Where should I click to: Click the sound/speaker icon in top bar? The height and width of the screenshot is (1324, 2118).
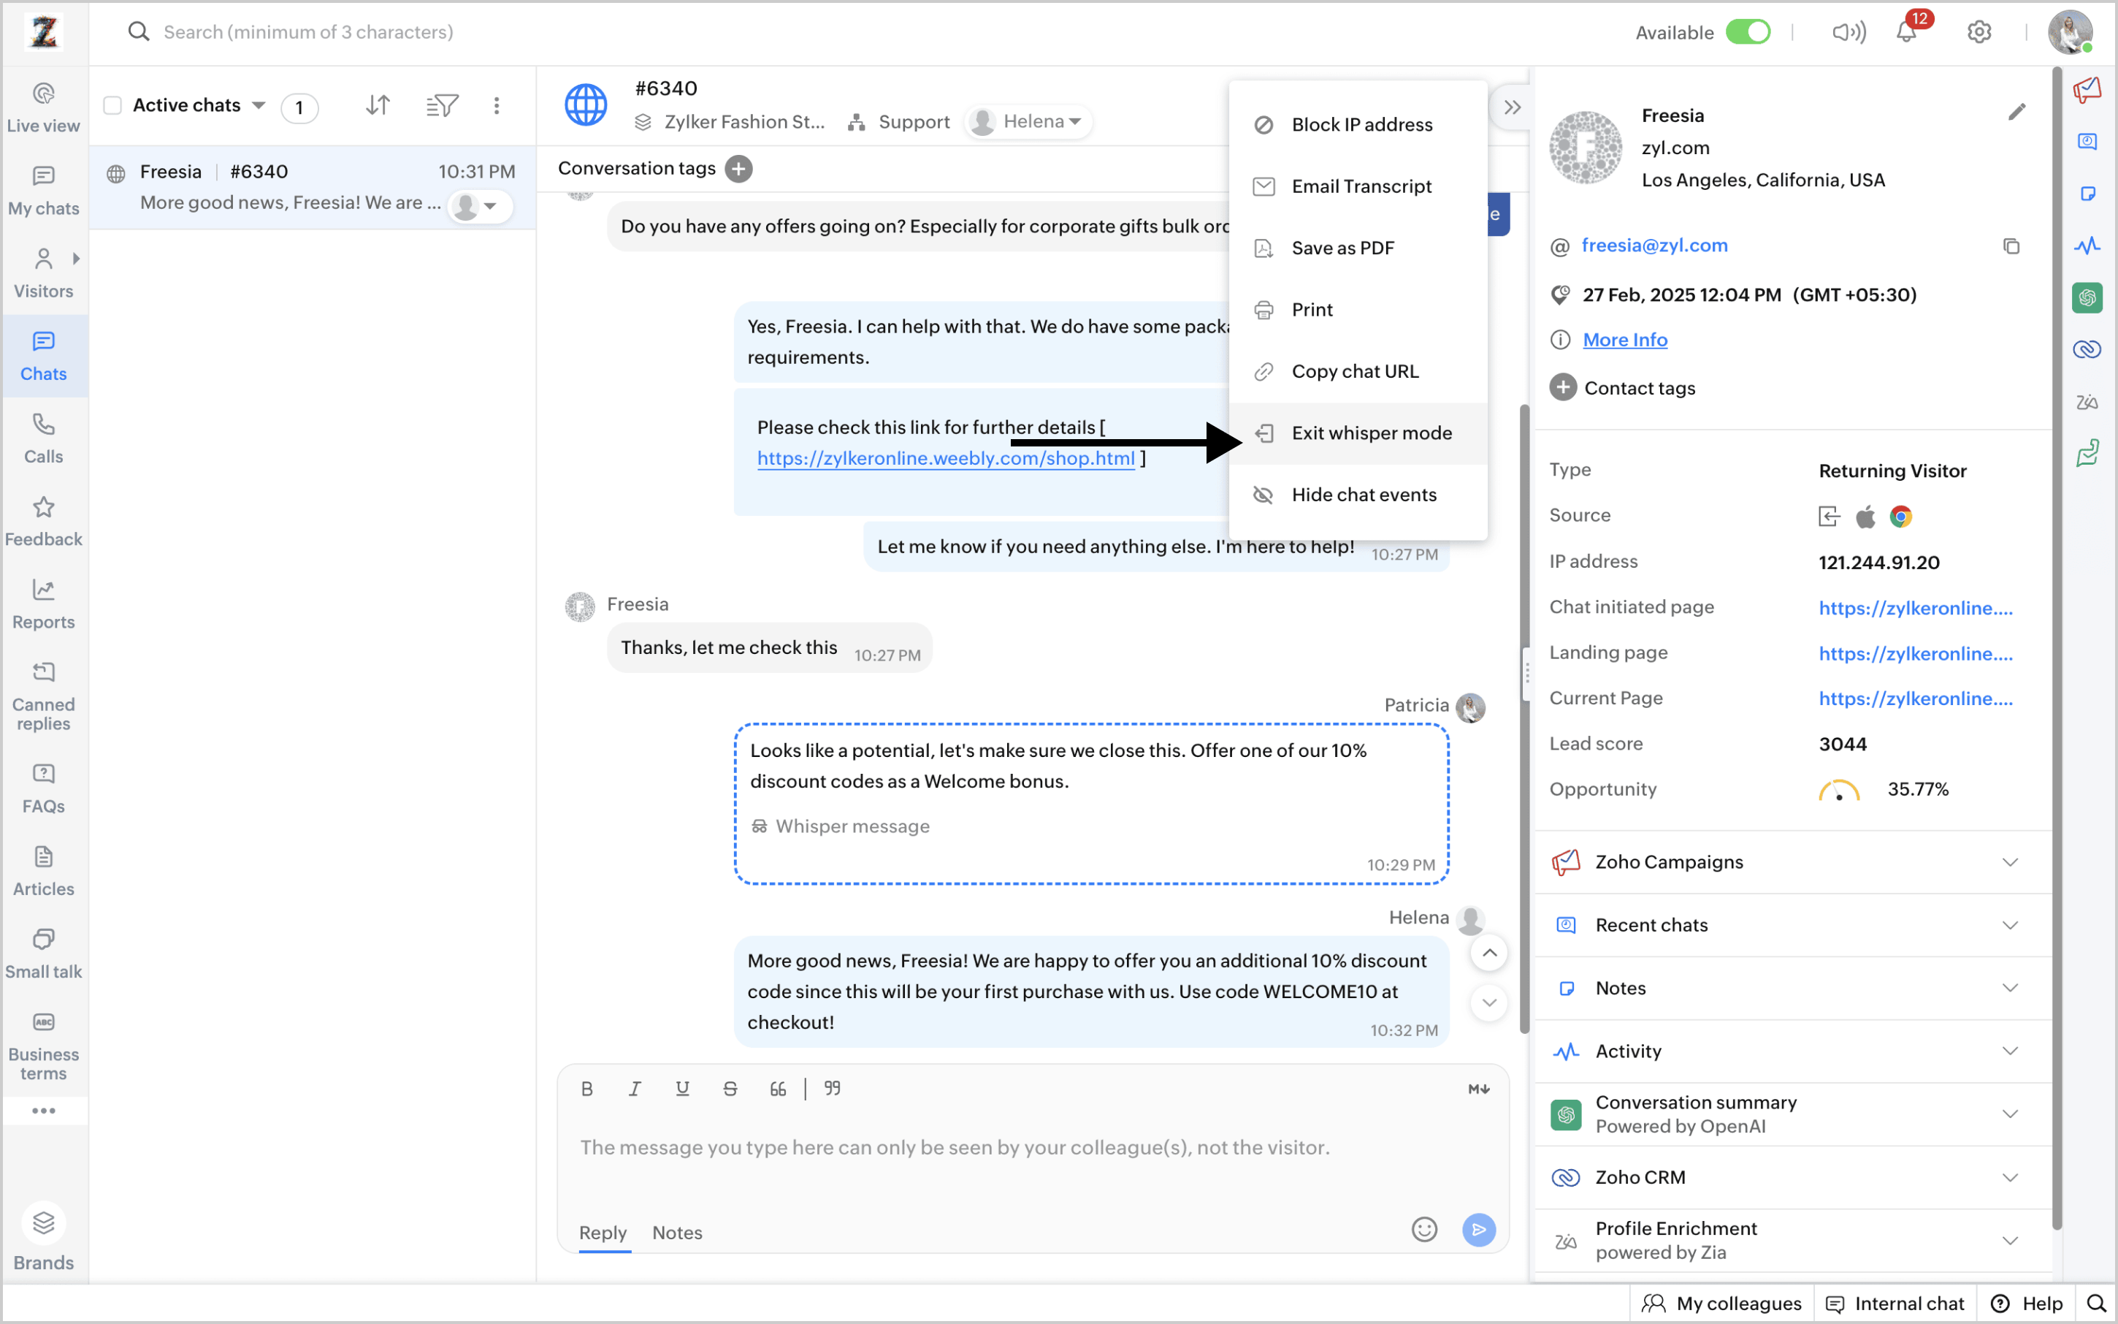[1849, 32]
